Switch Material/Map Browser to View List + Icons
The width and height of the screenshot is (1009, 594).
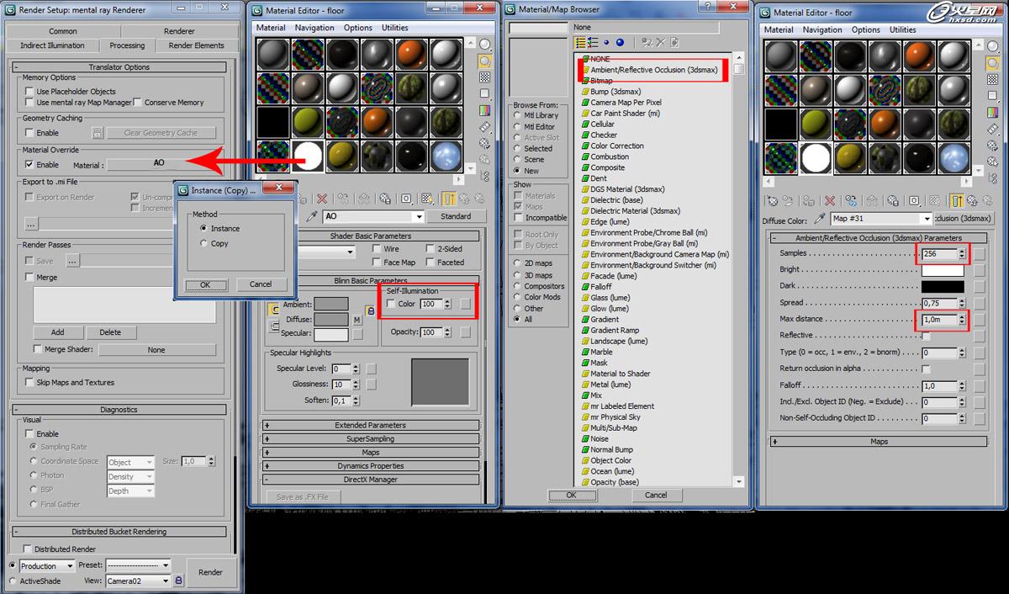click(593, 42)
